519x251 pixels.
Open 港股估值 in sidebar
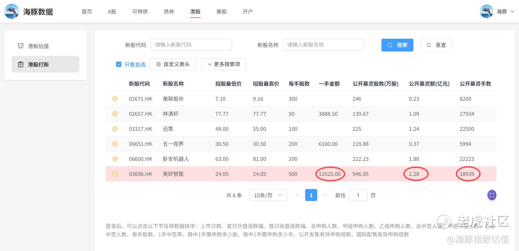[45, 46]
